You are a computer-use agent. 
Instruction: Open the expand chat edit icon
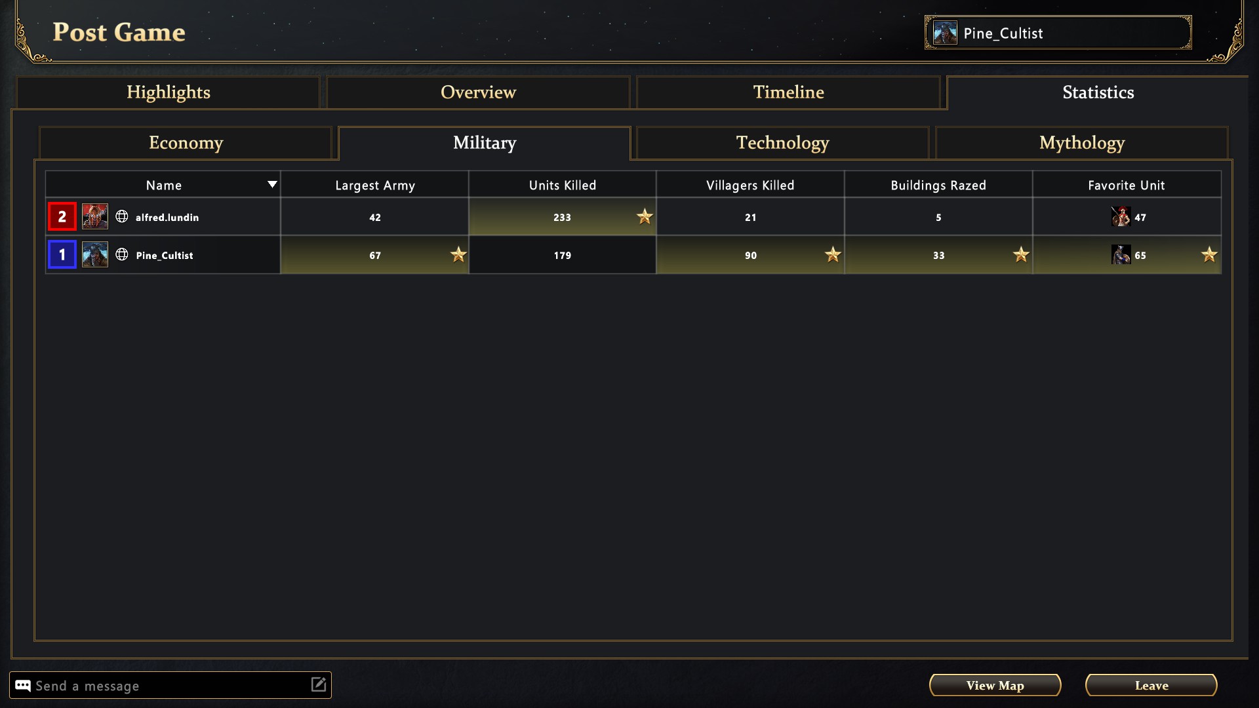click(319, 685)
